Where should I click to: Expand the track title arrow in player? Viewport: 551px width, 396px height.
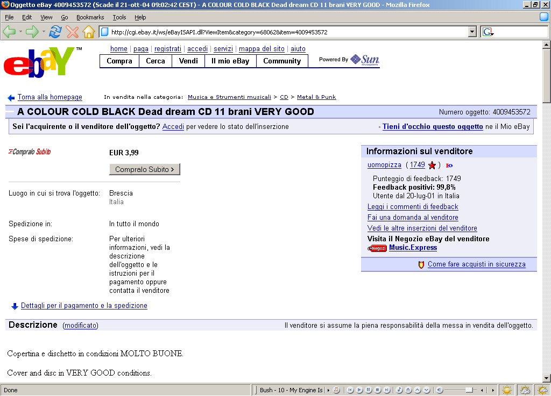pos(328,390)
